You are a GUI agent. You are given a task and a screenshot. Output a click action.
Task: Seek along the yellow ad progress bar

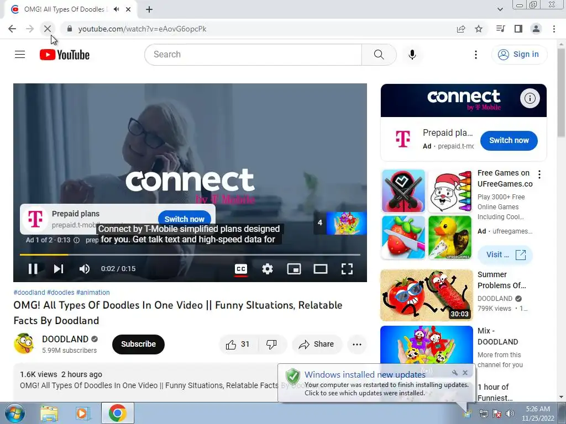click(x=190, y=255)
